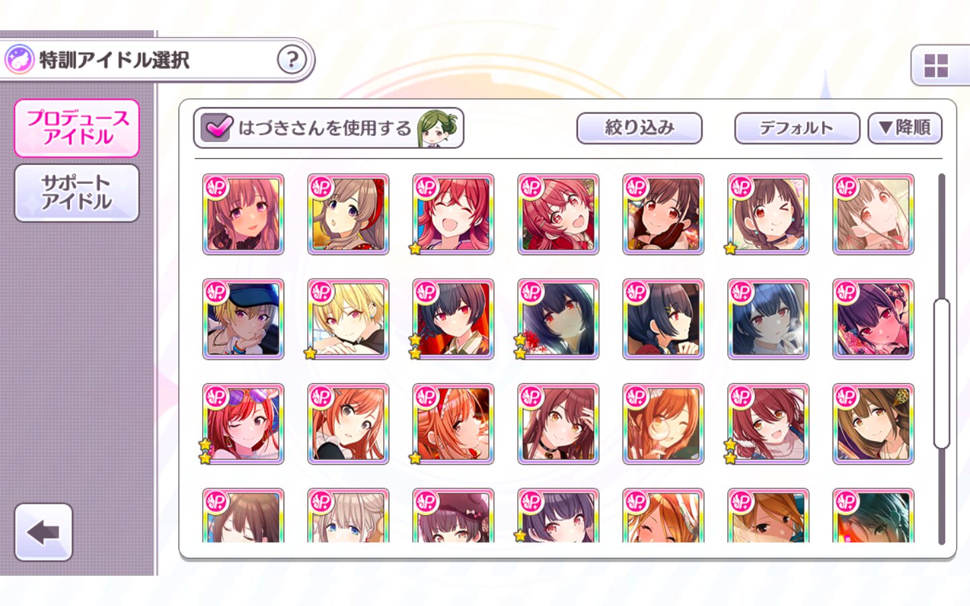970x606 pixels.
Task: Click the 特訓アイドル選択 title banner
Action: (157, 60)
